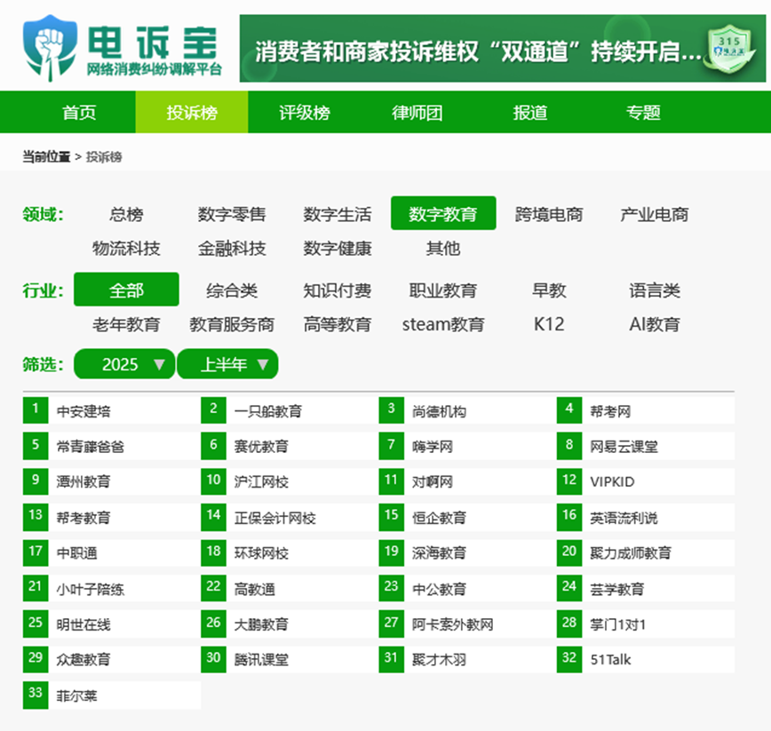Select the 物流科技 field filter
This screenshot has height=731, width=771.
point(126,248)
